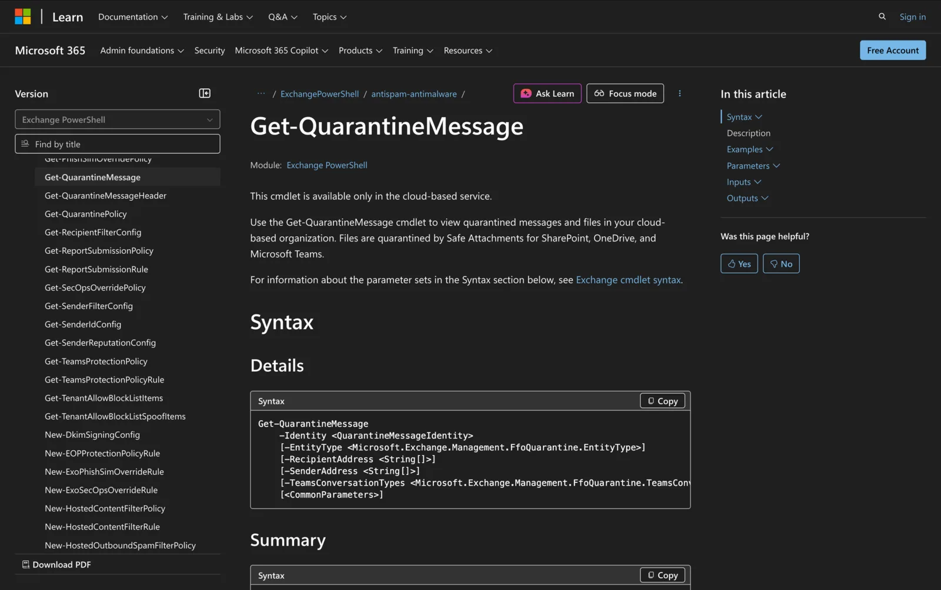The width and height of the screenshot is (941, 590).
Task: Open the Microsoft 365 home link
Action: coord(50,51)
